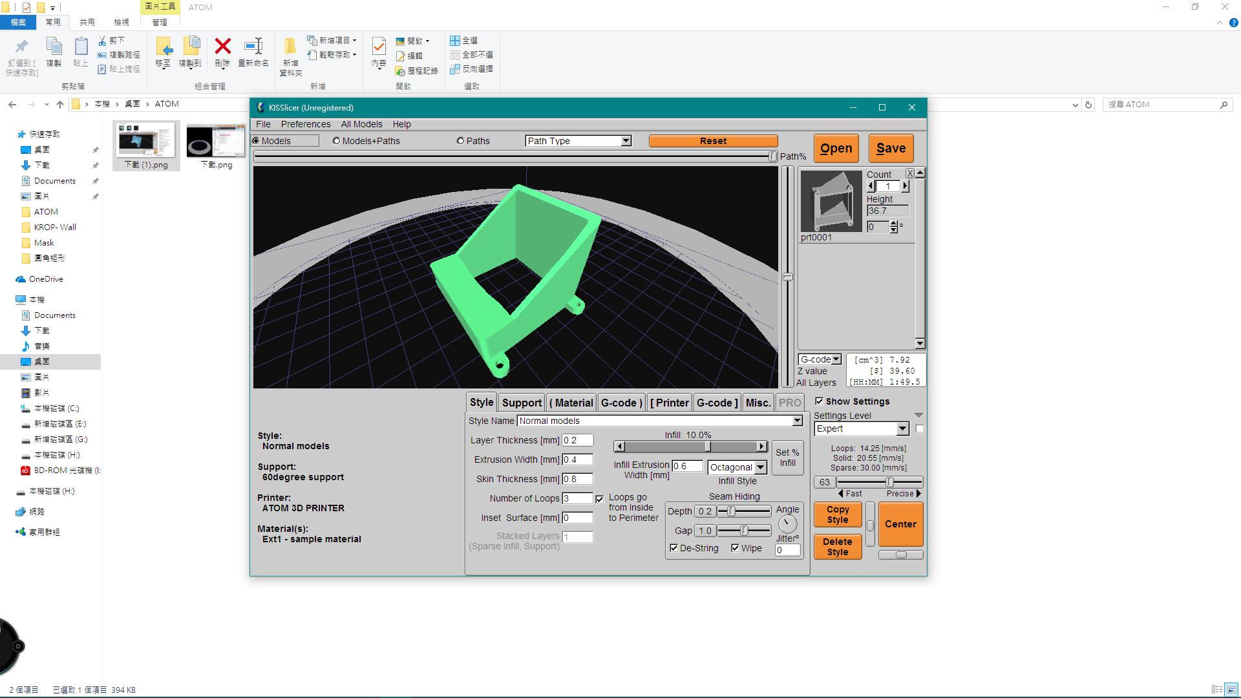Image resolution: width=1241 pixels, height=698 pixels.
Task: Toggle the Wipe checkbox
Action: [x=736, y=548]
